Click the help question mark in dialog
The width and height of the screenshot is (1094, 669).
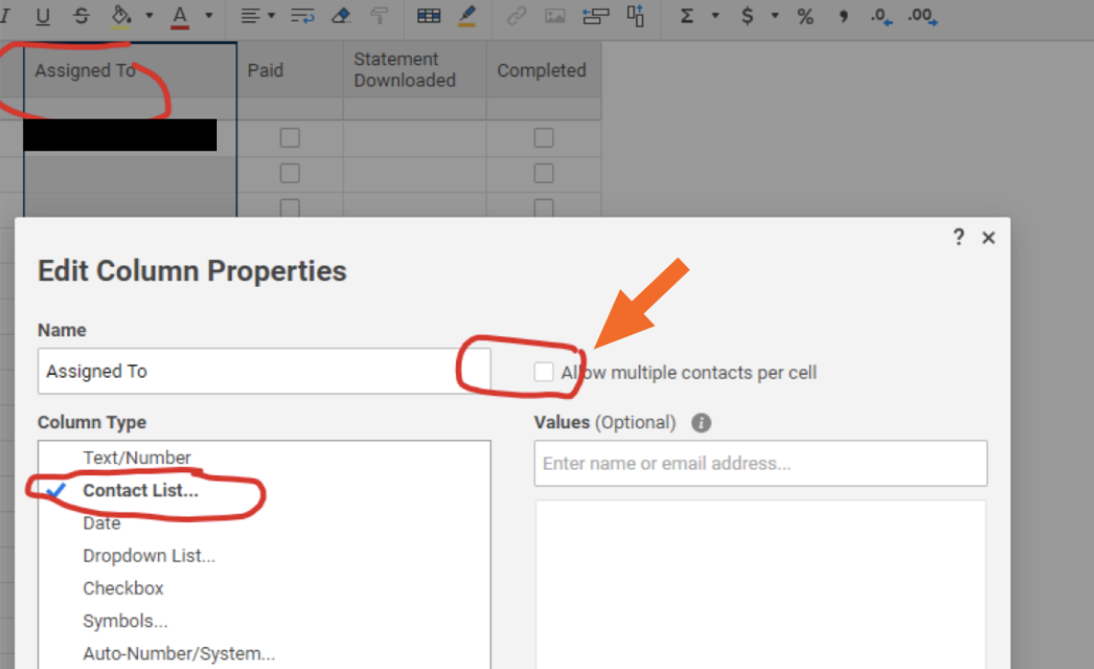[958, 237]
